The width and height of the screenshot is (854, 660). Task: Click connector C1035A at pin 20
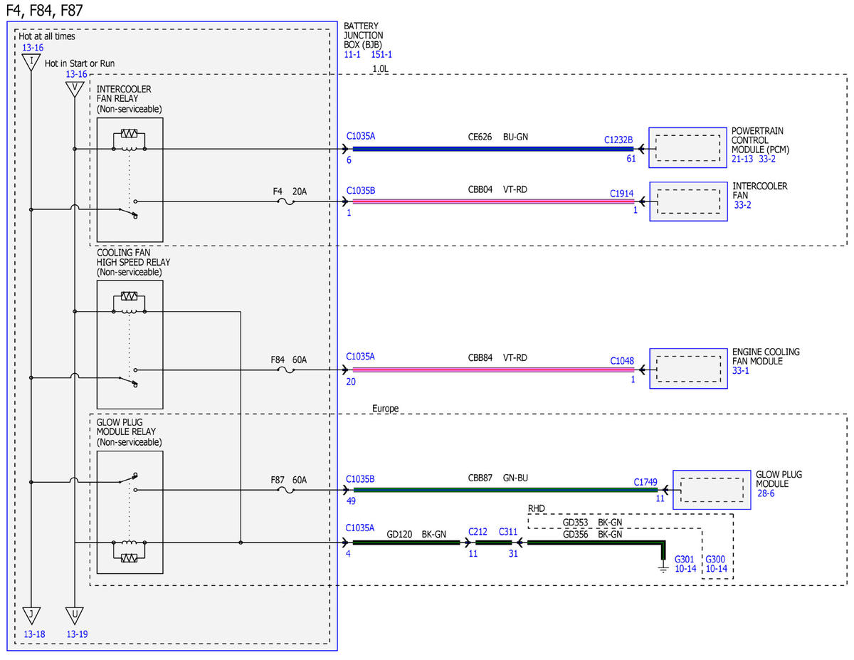(361, 356)
